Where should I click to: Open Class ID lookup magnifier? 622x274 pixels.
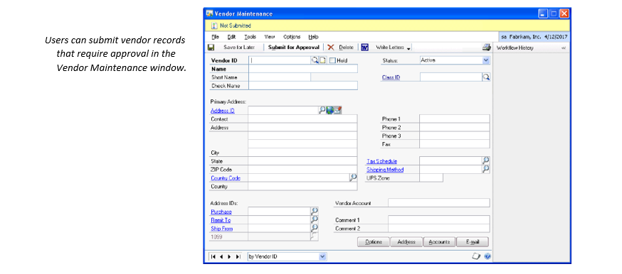[x=486, y=77]
